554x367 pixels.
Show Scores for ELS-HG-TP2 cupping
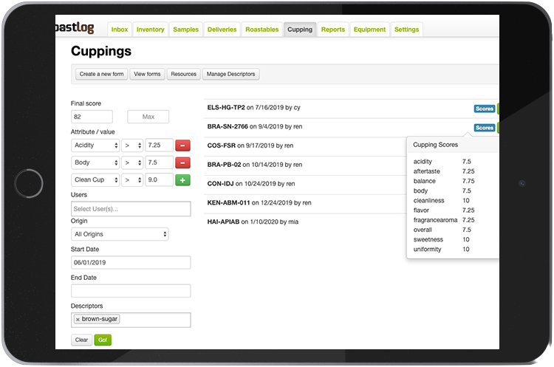pyautogui.click(x=484, y=109)
